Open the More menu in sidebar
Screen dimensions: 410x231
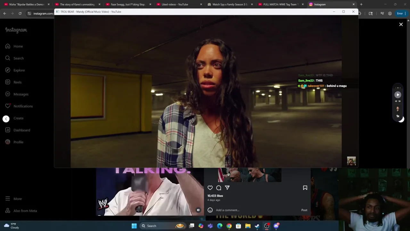click(13, 199)
